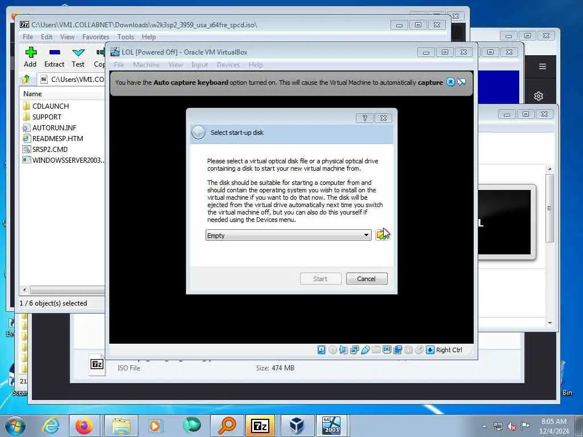The width and height of the screenshot is (583, 437).
Task: Go back in the start-up disk wizard
Action: coord(198,132)
